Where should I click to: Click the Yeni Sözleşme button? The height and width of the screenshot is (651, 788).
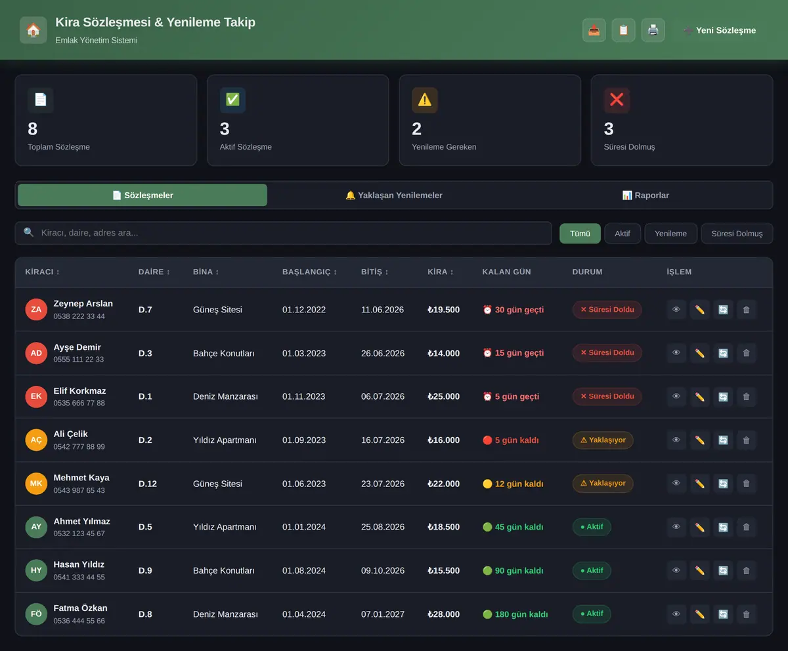(x=720, y=30)
